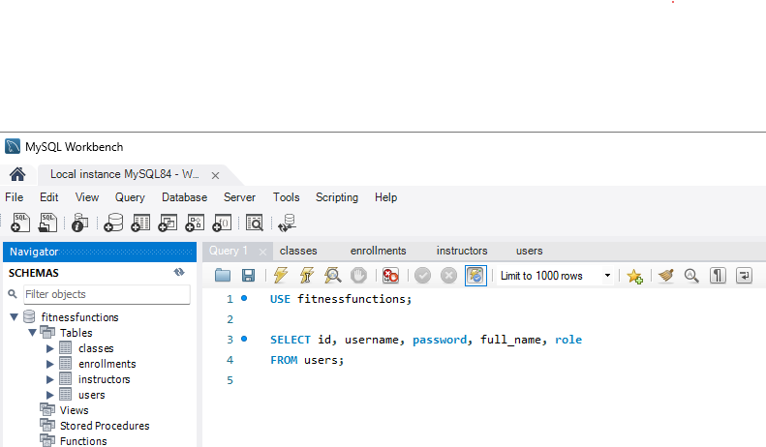Expand the classes table node

point(49,348)
